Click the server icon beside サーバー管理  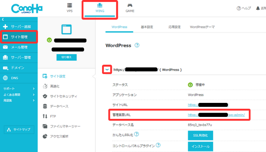pos(5,57)
